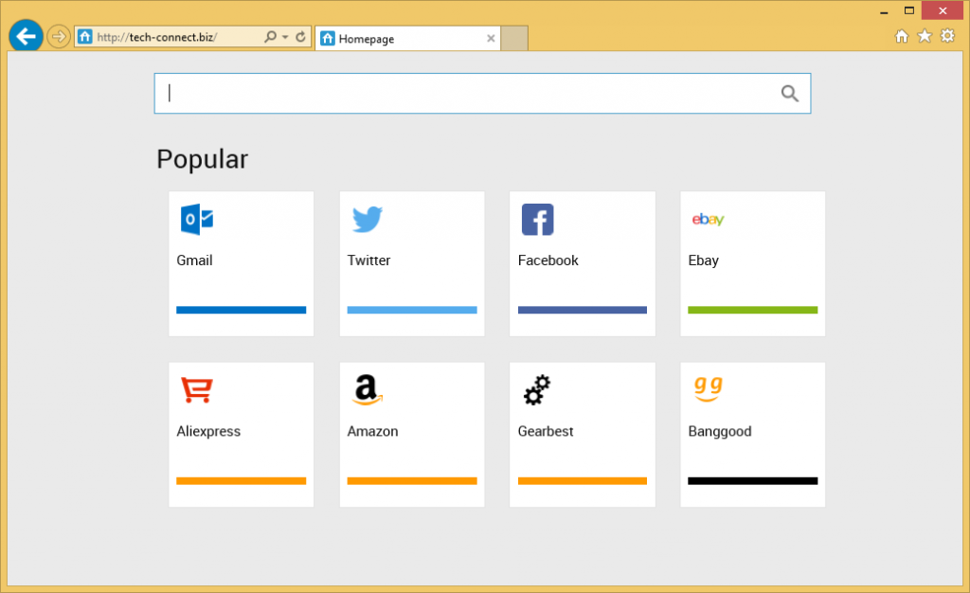Open the browser Tools gear menu
This screenshot has height=593, width=970.
946,36
